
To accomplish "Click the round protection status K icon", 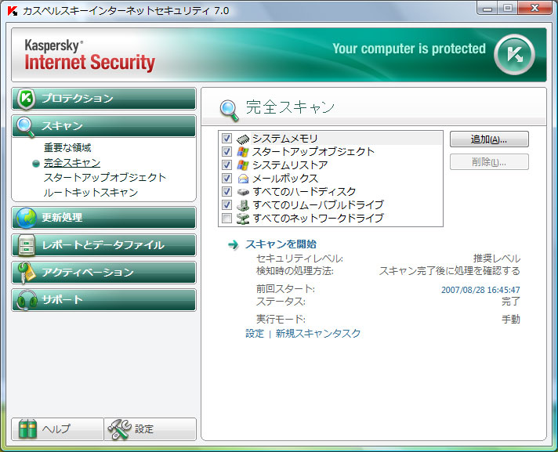I will (514, 55).
